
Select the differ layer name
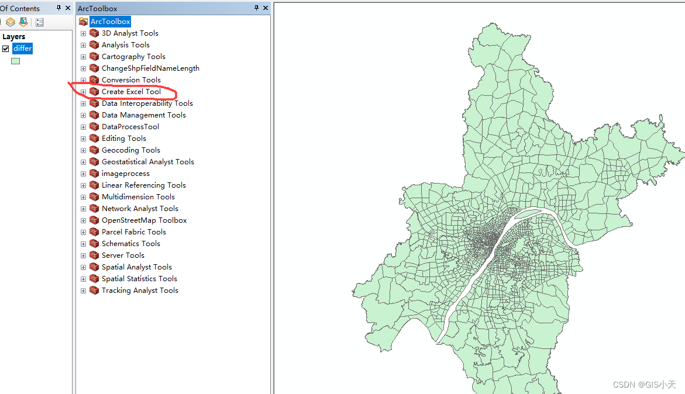[x=22, y=49]
